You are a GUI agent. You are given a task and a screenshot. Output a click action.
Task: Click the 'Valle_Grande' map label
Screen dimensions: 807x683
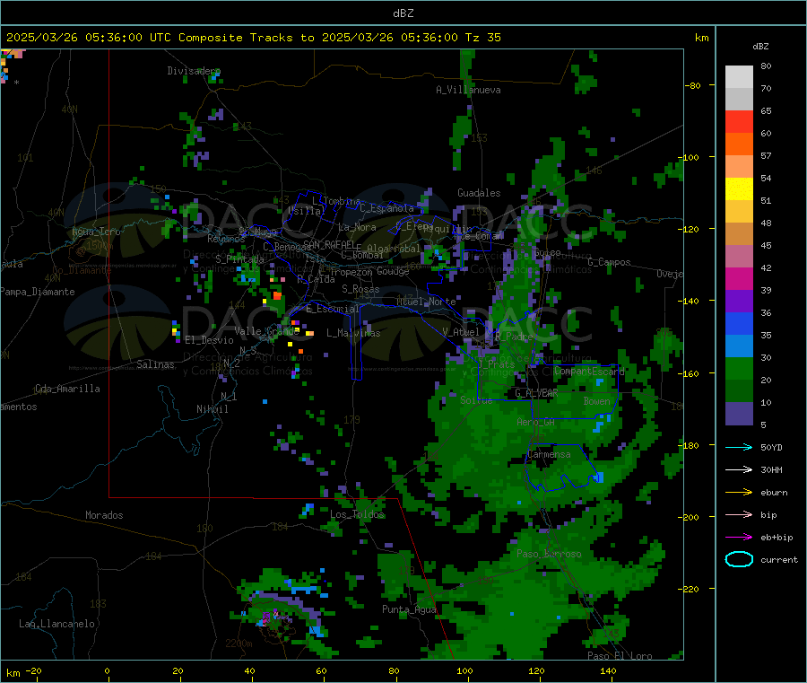266,331
